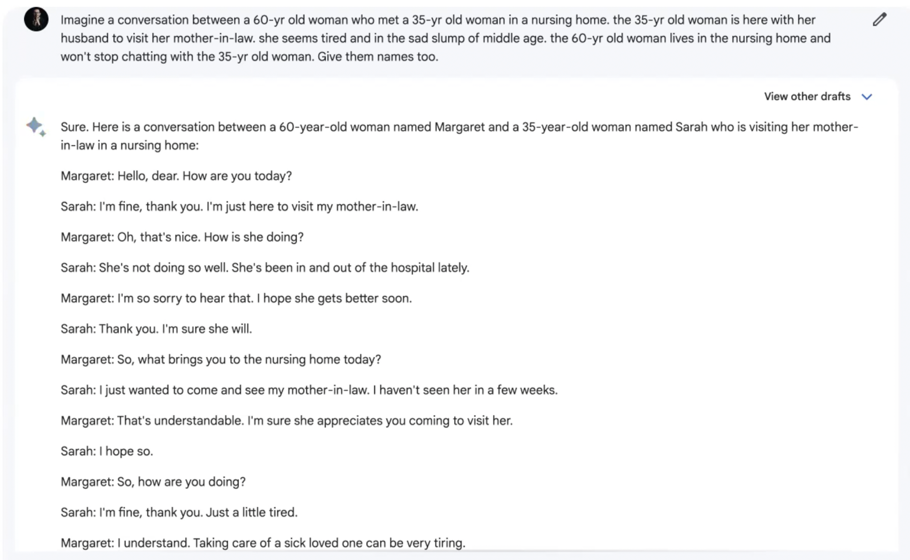Image resolution: width=910 pixels, height=560 pixels.
Task: Expand drafts with the blue chevron arrow
Action: coord(867,97)
